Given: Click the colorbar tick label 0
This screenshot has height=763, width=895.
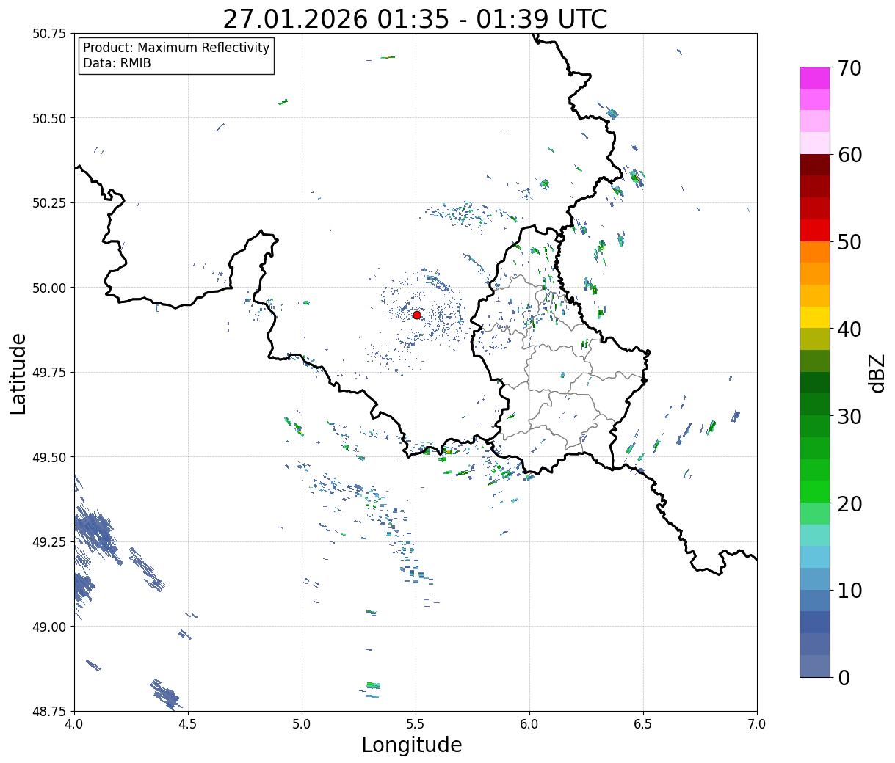Looking at the screenshot, I should 844,677.
